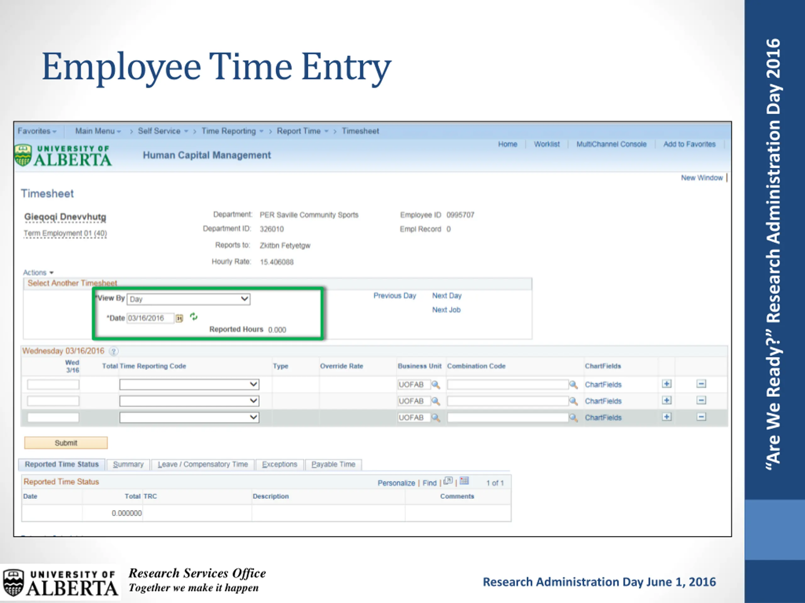Delete third row with minus icon

pyautogui.click(x=701, y=417)
